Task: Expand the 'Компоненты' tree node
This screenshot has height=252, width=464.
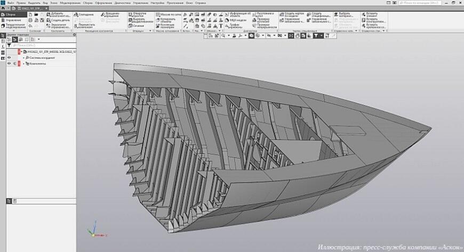Action: coord(23,64)
